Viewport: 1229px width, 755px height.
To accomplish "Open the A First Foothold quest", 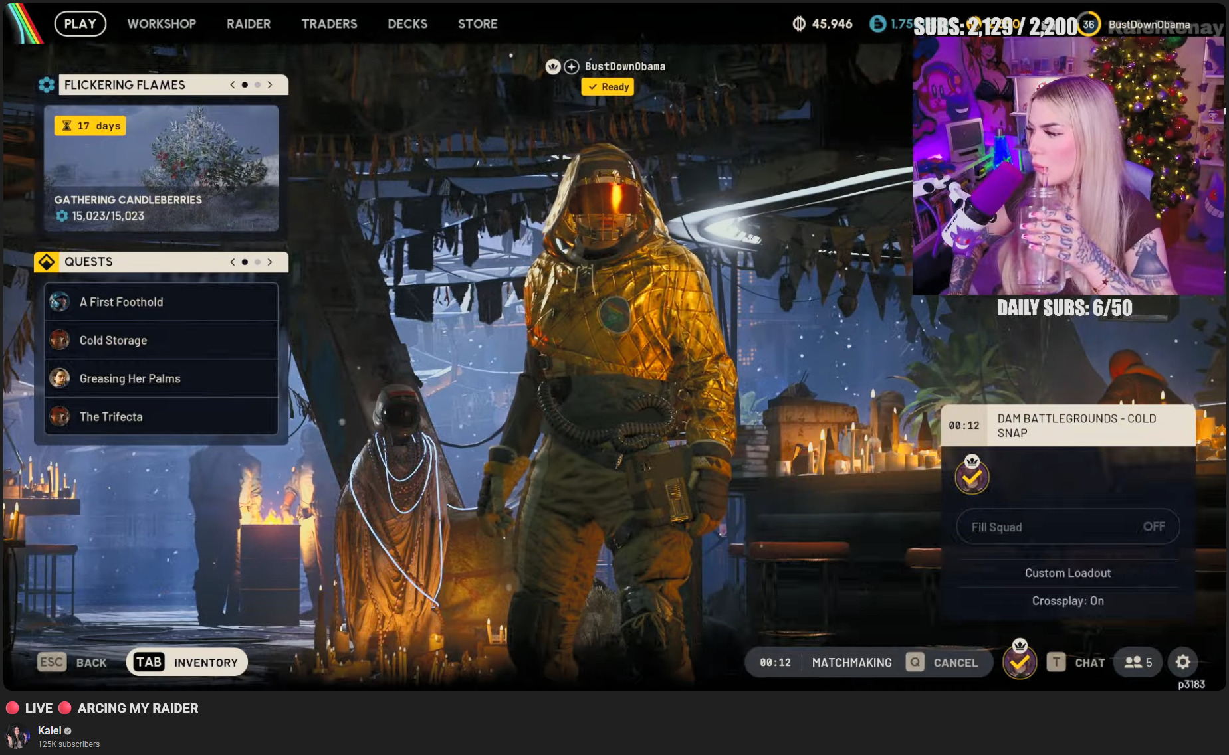I will click(x=162, y=302).
